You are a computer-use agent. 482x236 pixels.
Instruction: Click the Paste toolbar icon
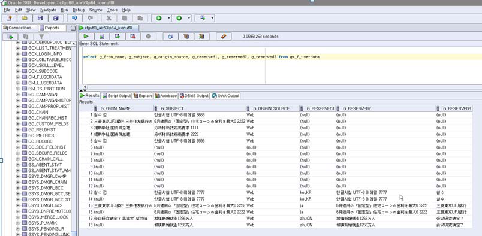tap(140, 18)
